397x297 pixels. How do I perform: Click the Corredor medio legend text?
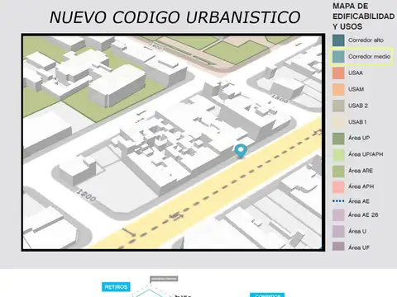369,57
